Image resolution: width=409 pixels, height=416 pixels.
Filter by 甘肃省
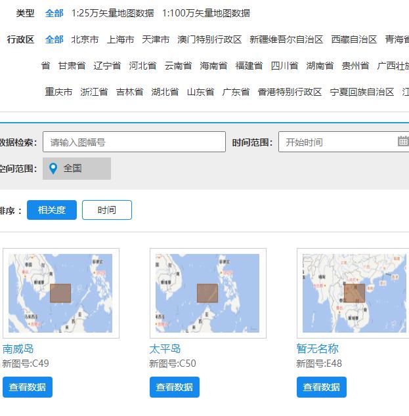coord(72,66)
